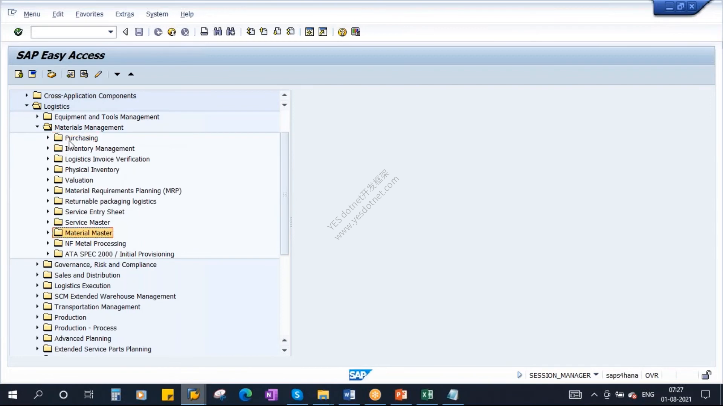Select Governance, Risk and Compliance folder
The height and width of the screenshot is (406, 723).
pos(105,265)
